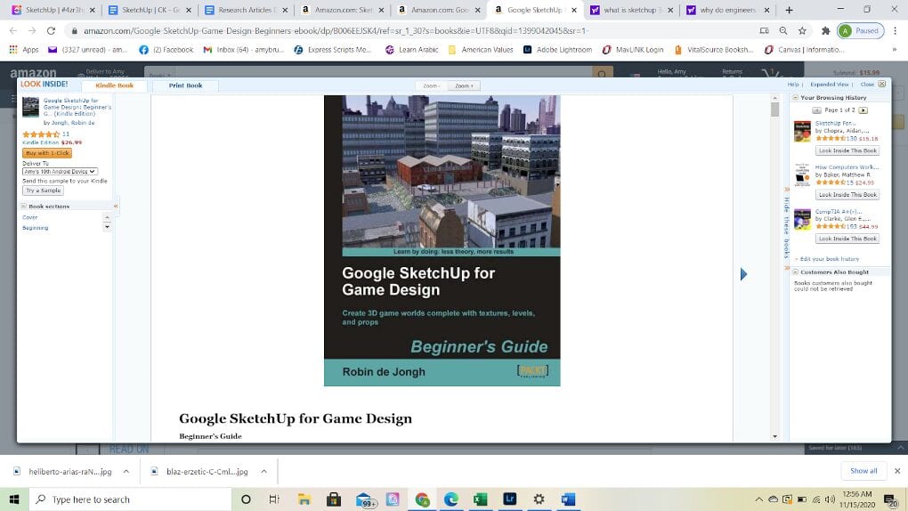Hide these books from the sidebar
This screenshot has height=511, width=908.
pyautogui.click(x=786, y=228)
